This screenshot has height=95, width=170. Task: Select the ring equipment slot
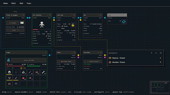click(x=16, y=84)
